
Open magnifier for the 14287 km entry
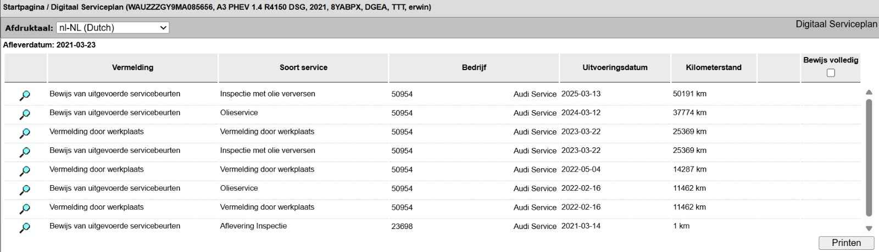click(x=25, y=171)
